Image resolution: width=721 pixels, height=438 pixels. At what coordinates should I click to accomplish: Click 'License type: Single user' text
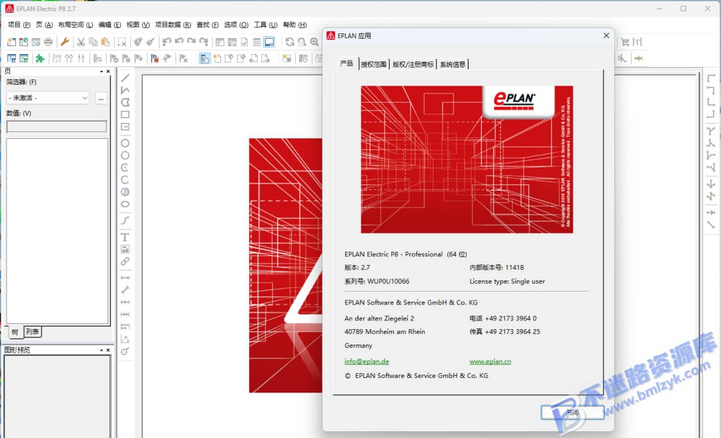(x=507, y=281)
